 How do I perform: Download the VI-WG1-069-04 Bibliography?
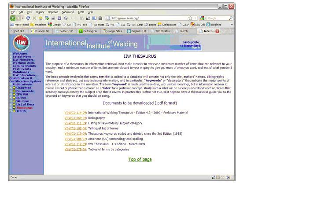(75, 118)
